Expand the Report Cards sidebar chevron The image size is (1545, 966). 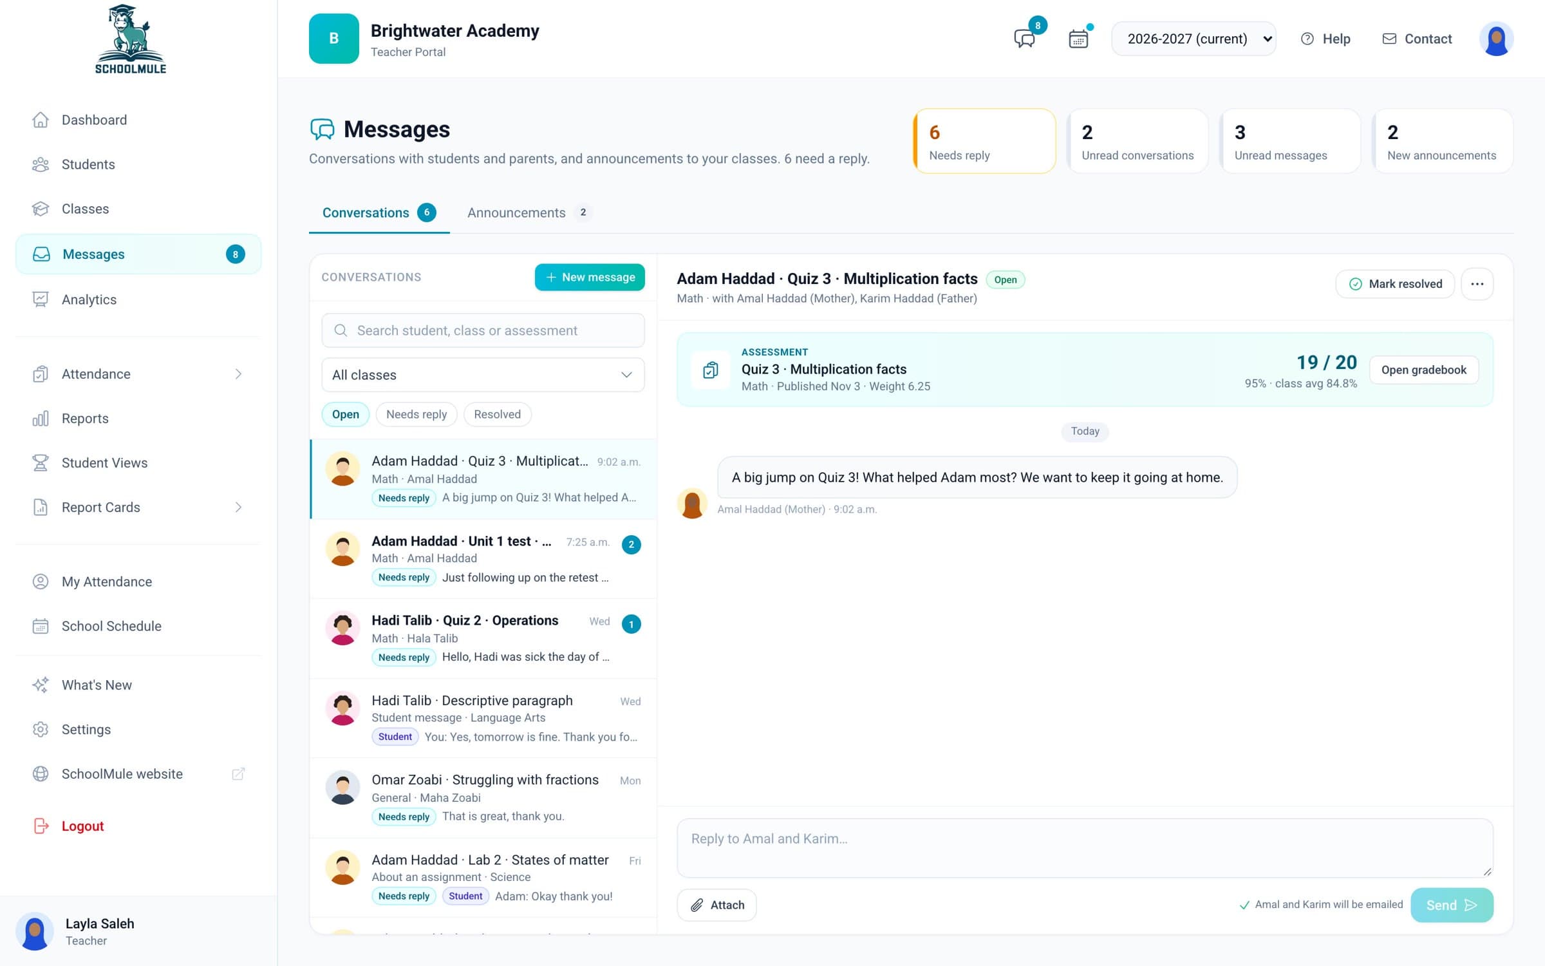[238, 507]
